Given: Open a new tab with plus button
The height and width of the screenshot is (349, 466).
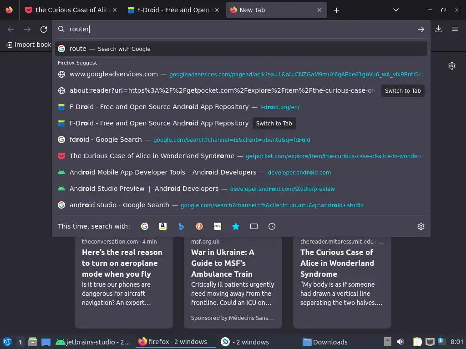Looking at the screenshot, I should point(336,10).
